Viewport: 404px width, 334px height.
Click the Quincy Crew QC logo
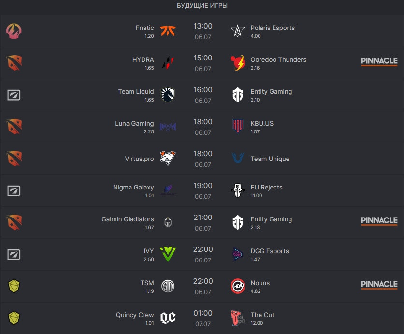(x=168, y=318)
